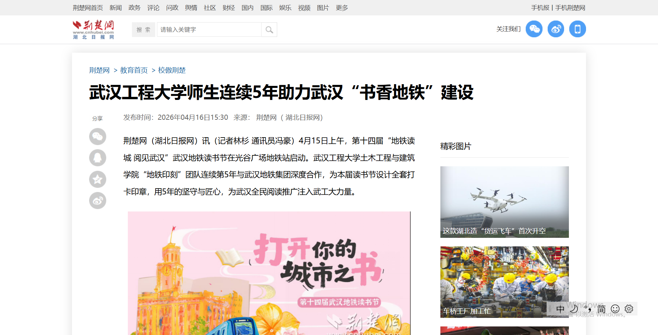
Task: Open the "货运飞车" featured photo thumbnail
Action: pyautogui.click(x=504, y=202)
